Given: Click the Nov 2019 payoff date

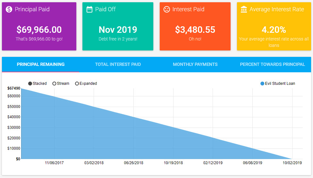Looking at the screenshot, I should click(118, 30).
